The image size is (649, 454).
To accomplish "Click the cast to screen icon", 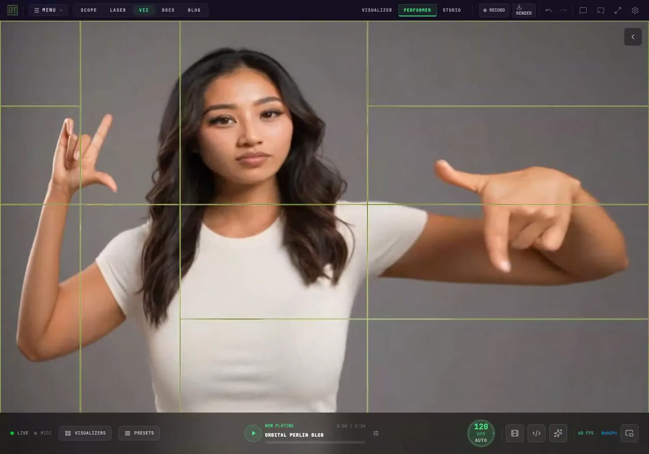I will coord(600,10).
